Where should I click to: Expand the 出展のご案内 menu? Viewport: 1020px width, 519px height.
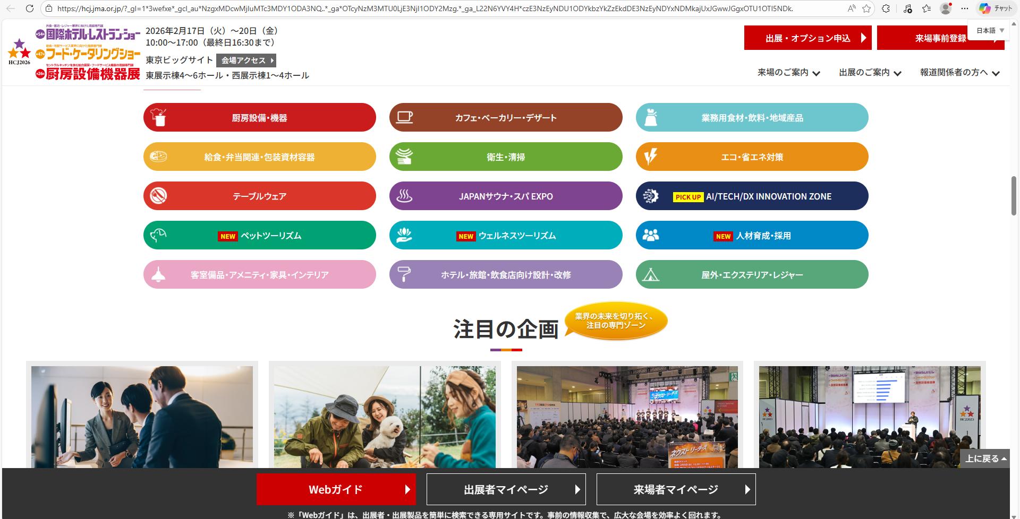[870, 73]
